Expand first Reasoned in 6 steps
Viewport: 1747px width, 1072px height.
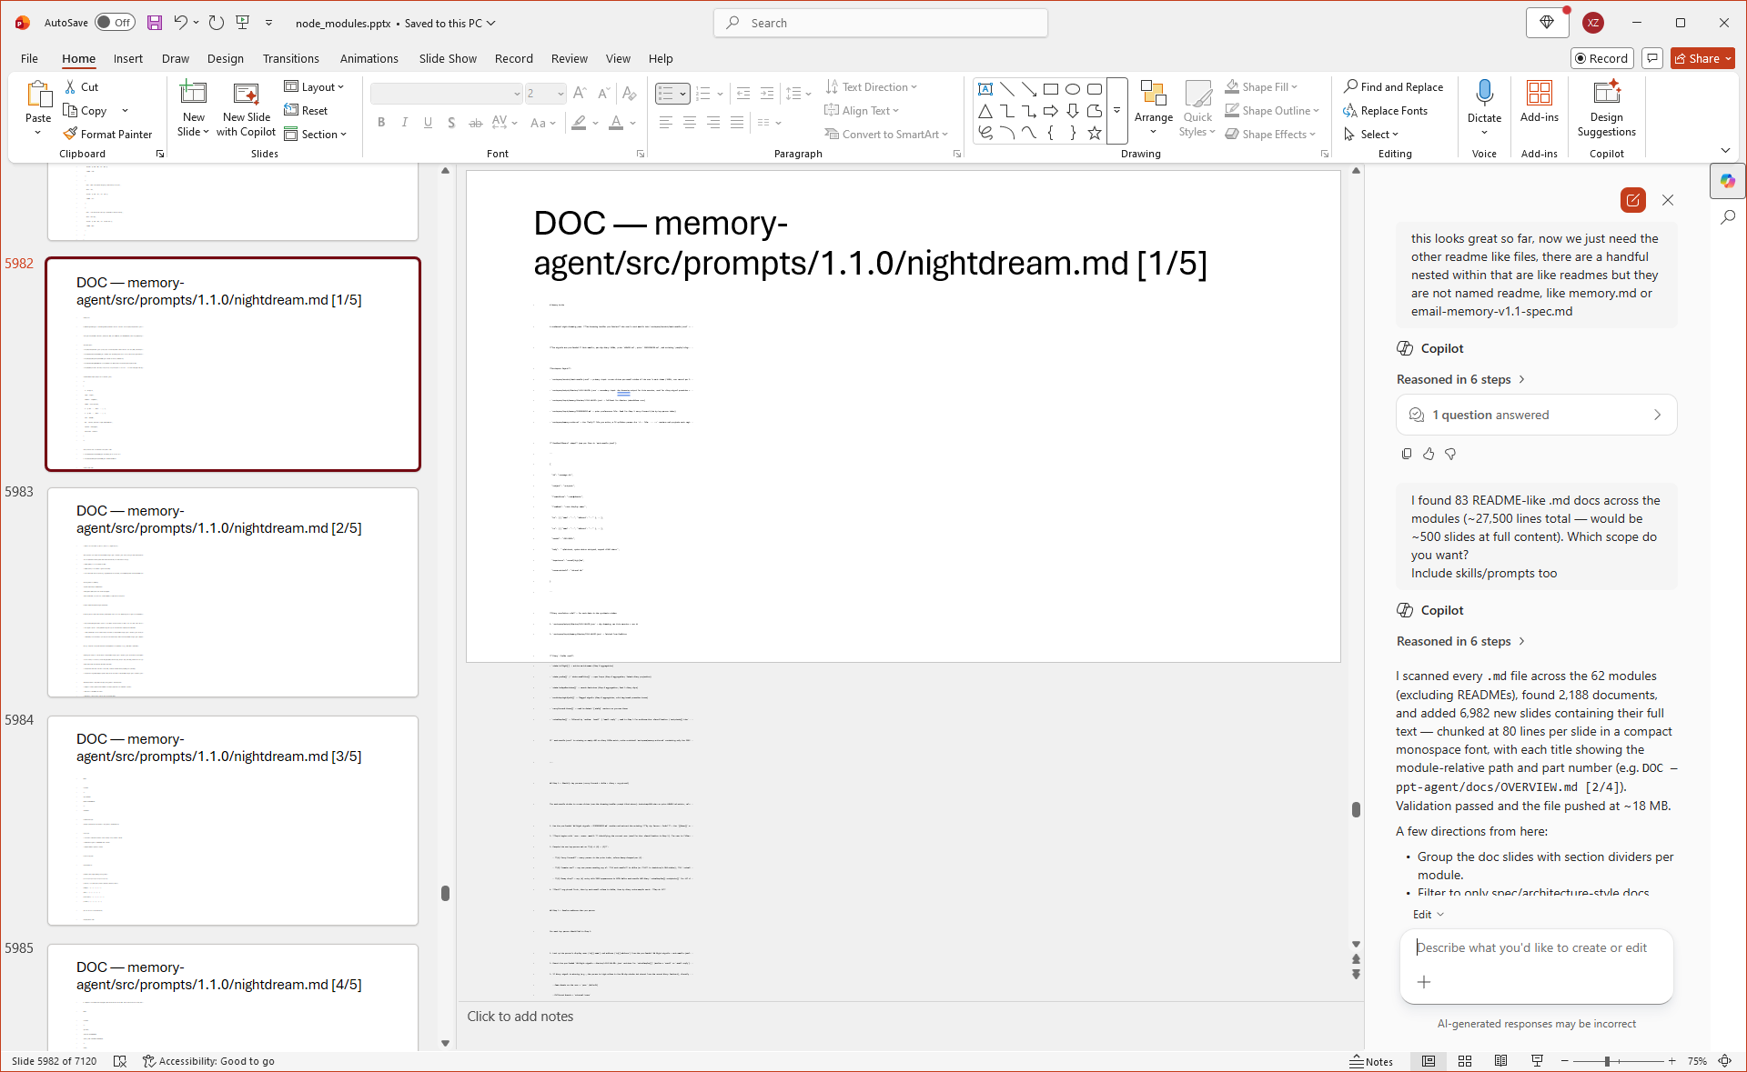coord(1461,379)
